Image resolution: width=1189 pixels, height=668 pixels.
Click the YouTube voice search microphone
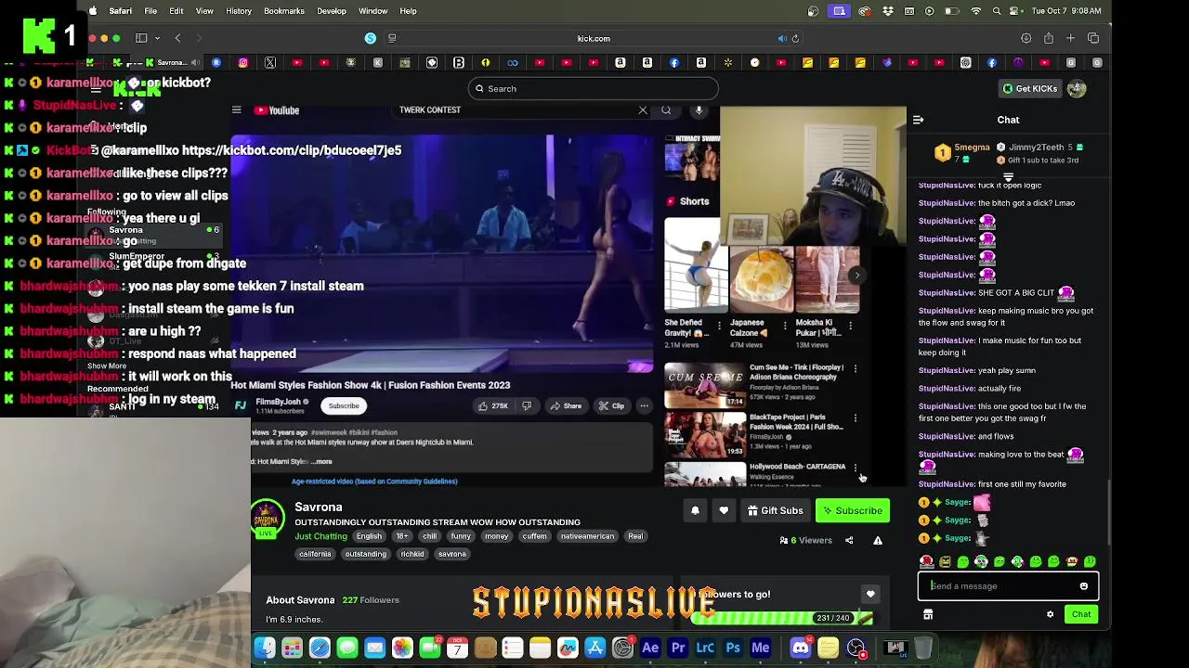click(x=699, y=110)
